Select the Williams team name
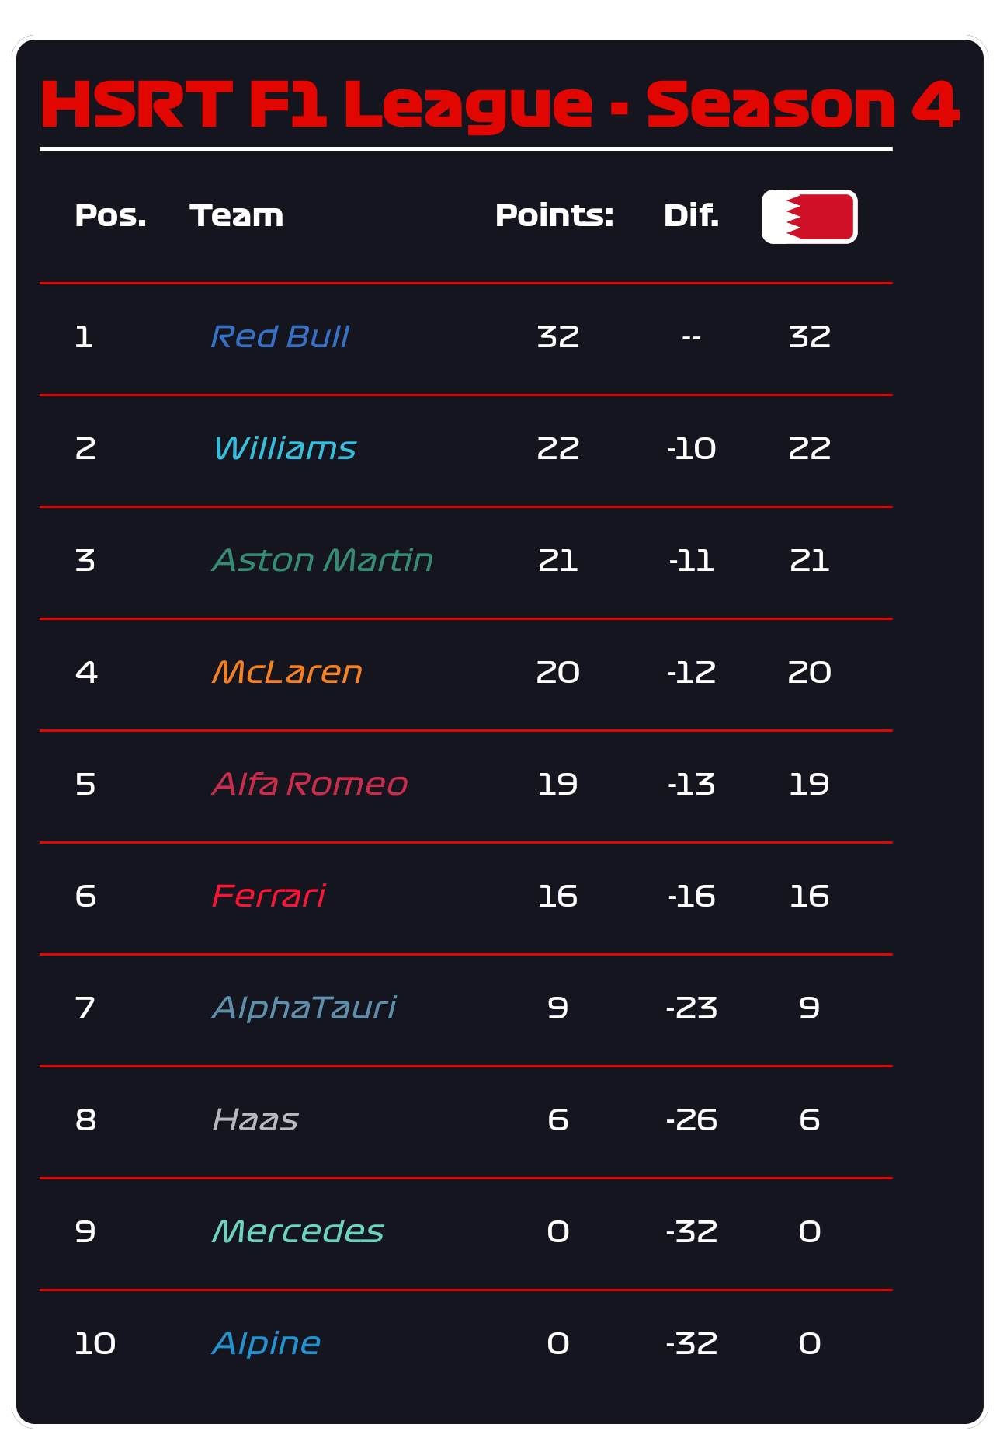This screenshot has width=1000, height=1452. (x=285, y=449)
